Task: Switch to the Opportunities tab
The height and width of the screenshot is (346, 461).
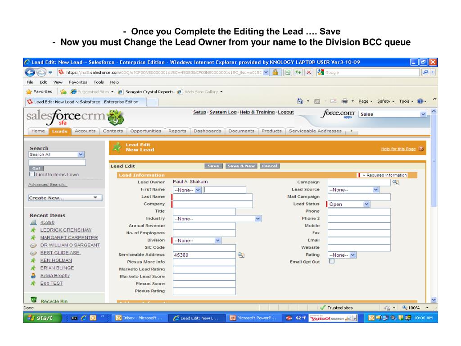Action: [146, 131]
